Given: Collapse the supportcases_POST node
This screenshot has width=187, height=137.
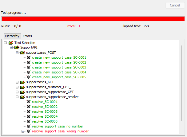Looking at the screenshot, I should (x=17, y=53).
